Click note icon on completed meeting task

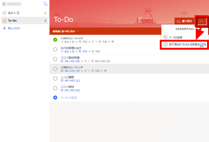pos(113,42)
